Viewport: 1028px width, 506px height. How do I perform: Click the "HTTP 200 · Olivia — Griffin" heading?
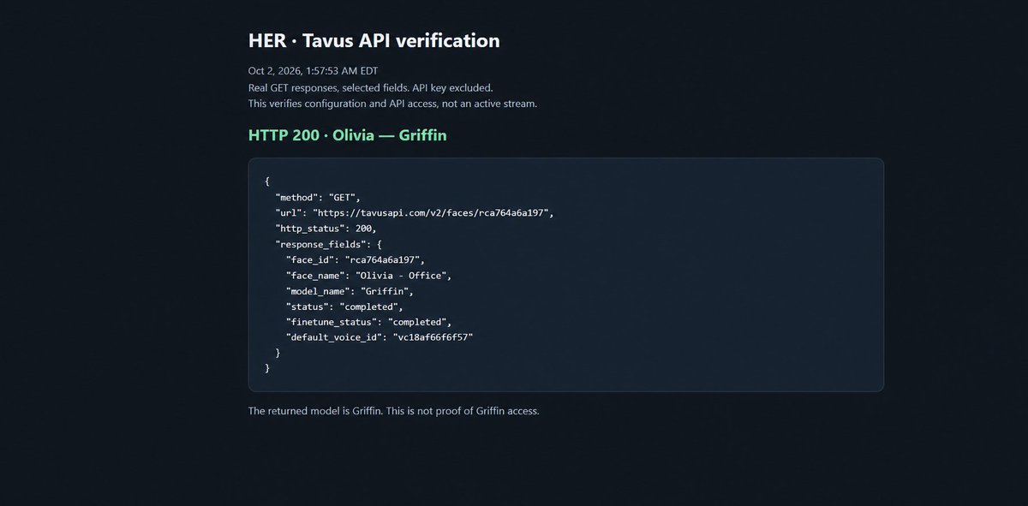(x=347, y=135)
